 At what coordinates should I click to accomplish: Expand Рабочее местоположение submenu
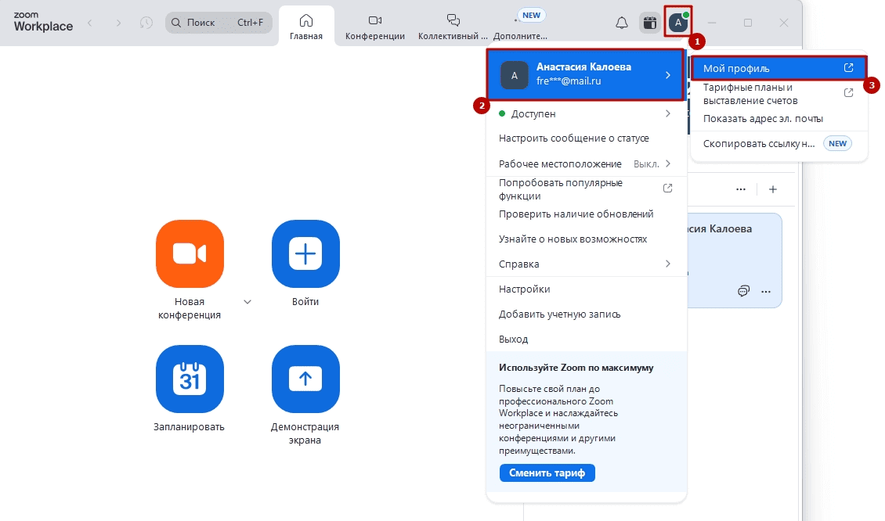(x=668, y=163)
